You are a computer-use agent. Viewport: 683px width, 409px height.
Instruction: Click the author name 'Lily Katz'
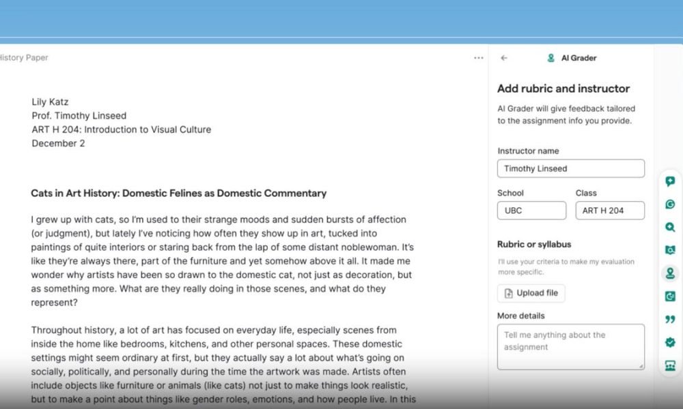point(50,102)
